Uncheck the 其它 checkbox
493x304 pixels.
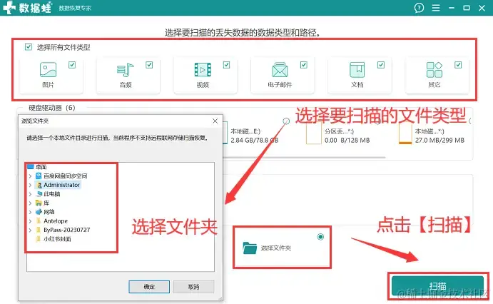coord(458,65)
